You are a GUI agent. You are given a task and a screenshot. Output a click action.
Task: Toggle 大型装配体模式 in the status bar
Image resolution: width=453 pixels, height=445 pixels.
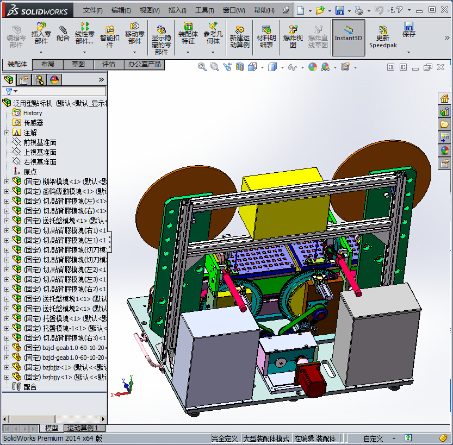coord(266,438)
